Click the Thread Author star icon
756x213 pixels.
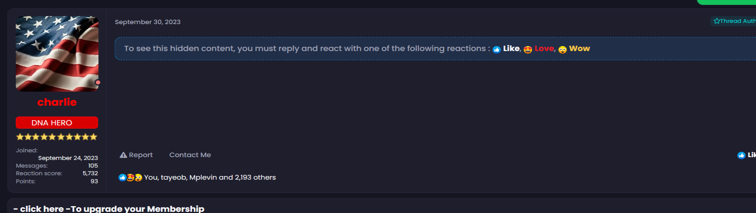716,21
